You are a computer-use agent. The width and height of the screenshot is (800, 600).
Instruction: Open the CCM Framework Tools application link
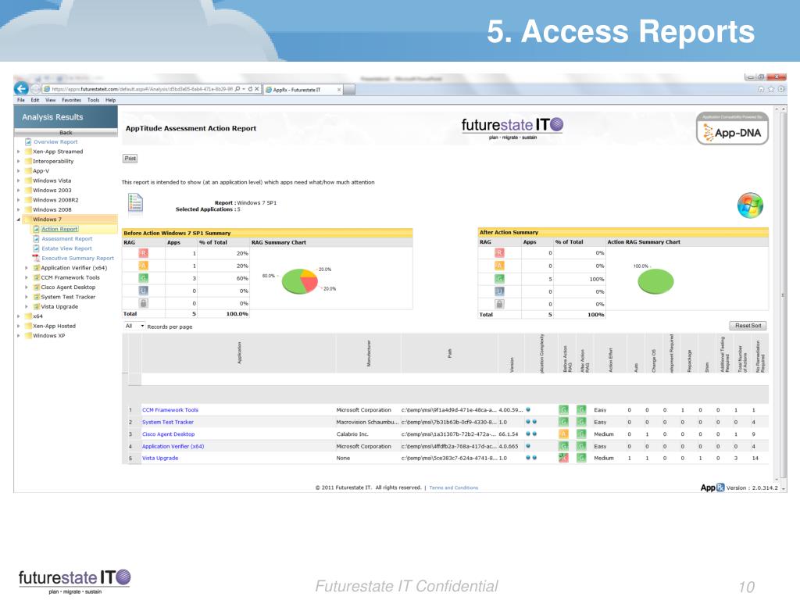tap(170, 409)
